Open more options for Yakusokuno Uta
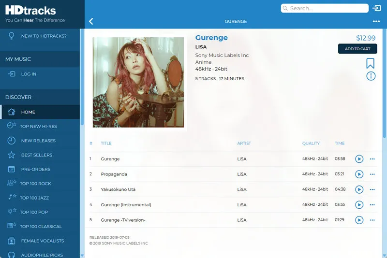 click(372, 189)
